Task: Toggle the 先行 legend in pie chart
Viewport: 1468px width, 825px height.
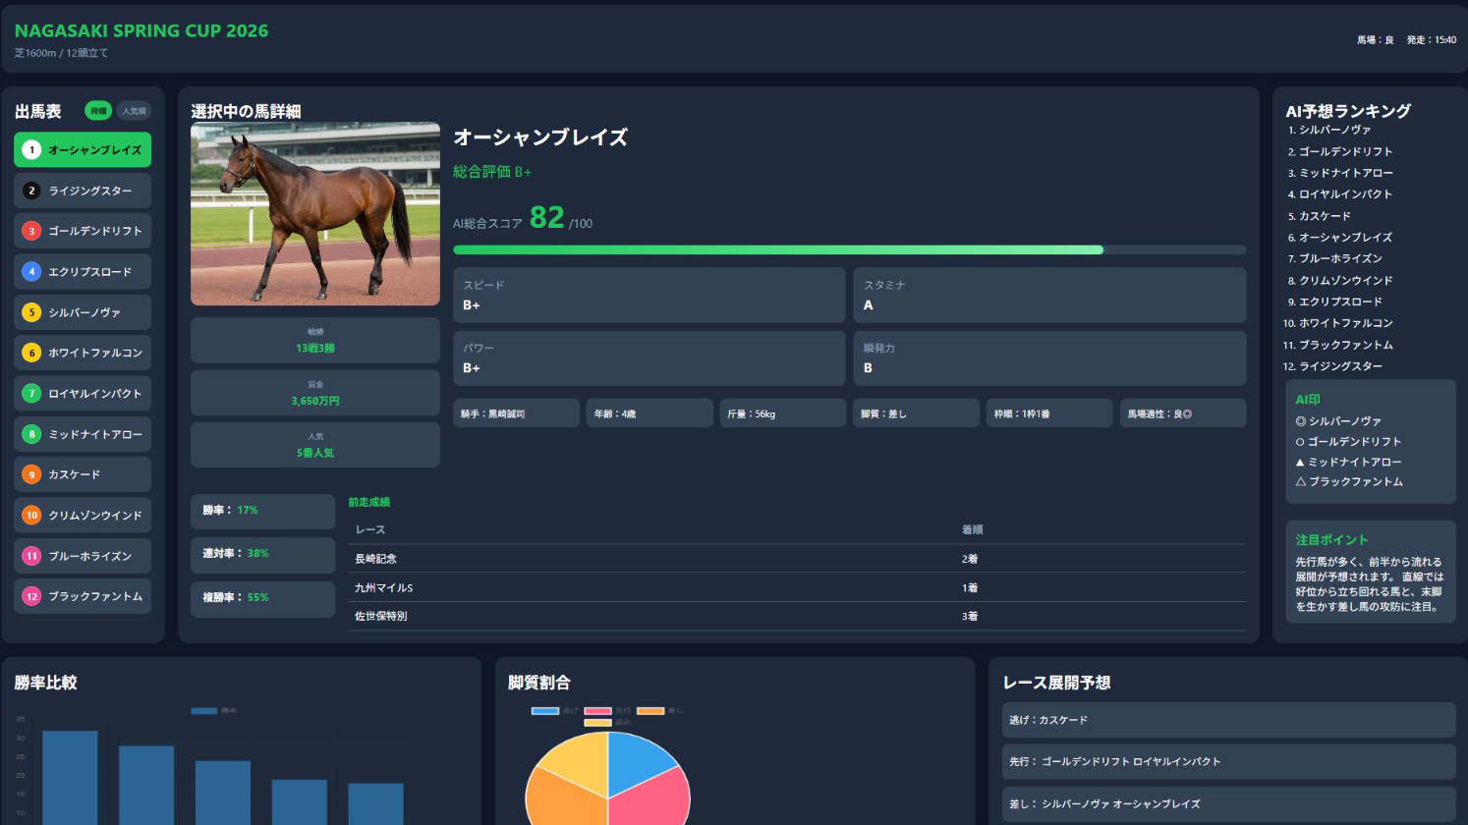Action: (607, 710)
